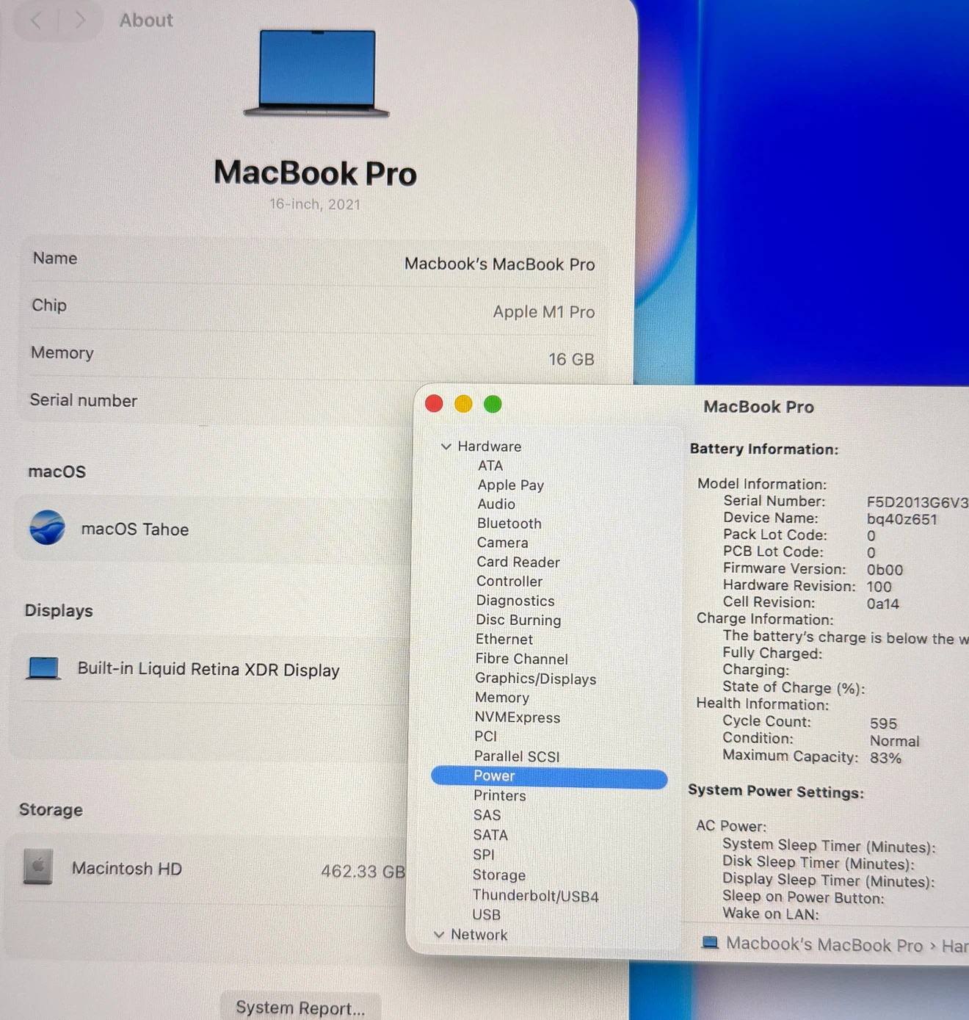Select Fibre Channel in the sidebar
Image resolution: width=969 pixels, height=1020 pixels.
click(522, 659)
